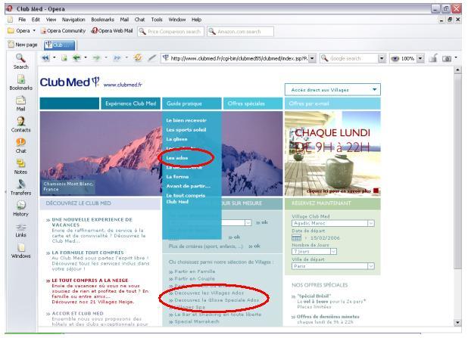Click the wand autofill toolbar icon
Image resolution: width=468 pixels, height=338 pixels.
[x=152, y=57]
